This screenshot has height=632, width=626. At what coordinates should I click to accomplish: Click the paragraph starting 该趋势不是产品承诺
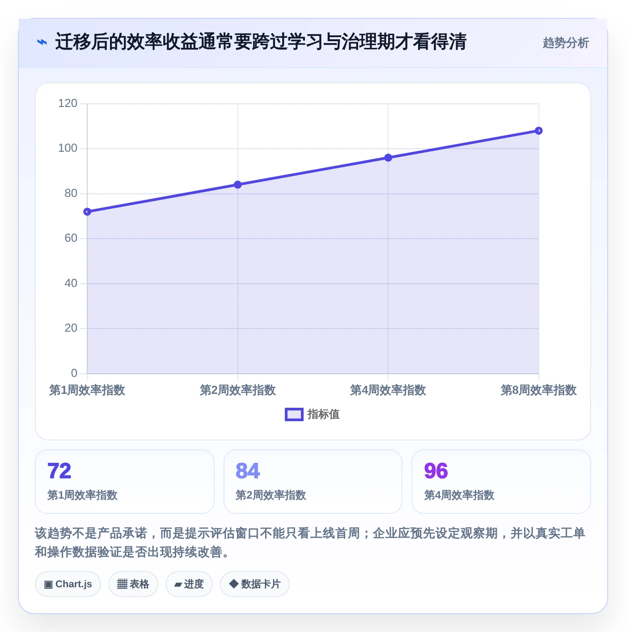point(310,542)
